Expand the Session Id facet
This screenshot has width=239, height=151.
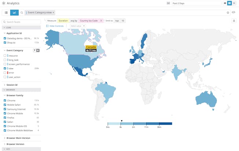click(12, 85)
